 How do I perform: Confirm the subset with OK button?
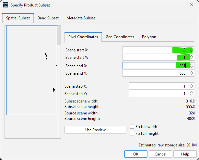(x=136, y=154)
